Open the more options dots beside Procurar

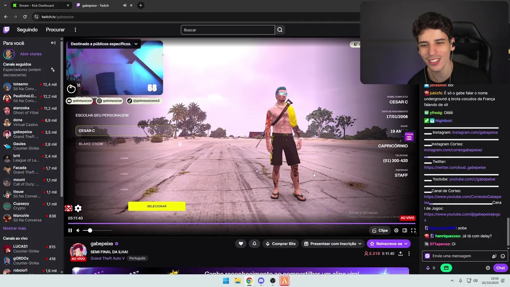click(x=75, y=30)
